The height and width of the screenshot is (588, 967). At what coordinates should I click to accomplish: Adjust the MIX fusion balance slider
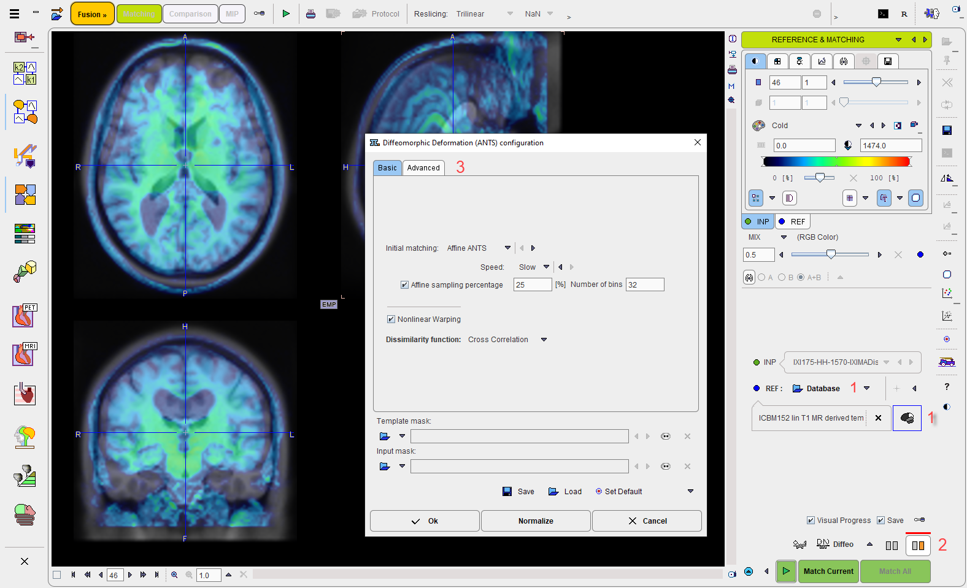click(830, 254)
